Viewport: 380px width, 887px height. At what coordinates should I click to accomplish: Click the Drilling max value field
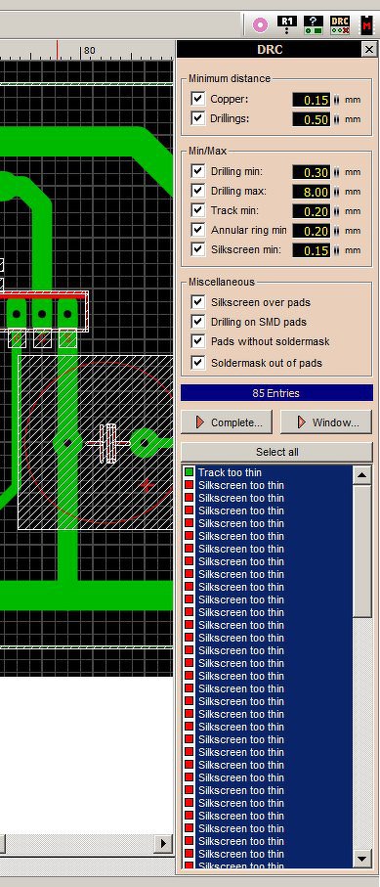click(311, 192)
